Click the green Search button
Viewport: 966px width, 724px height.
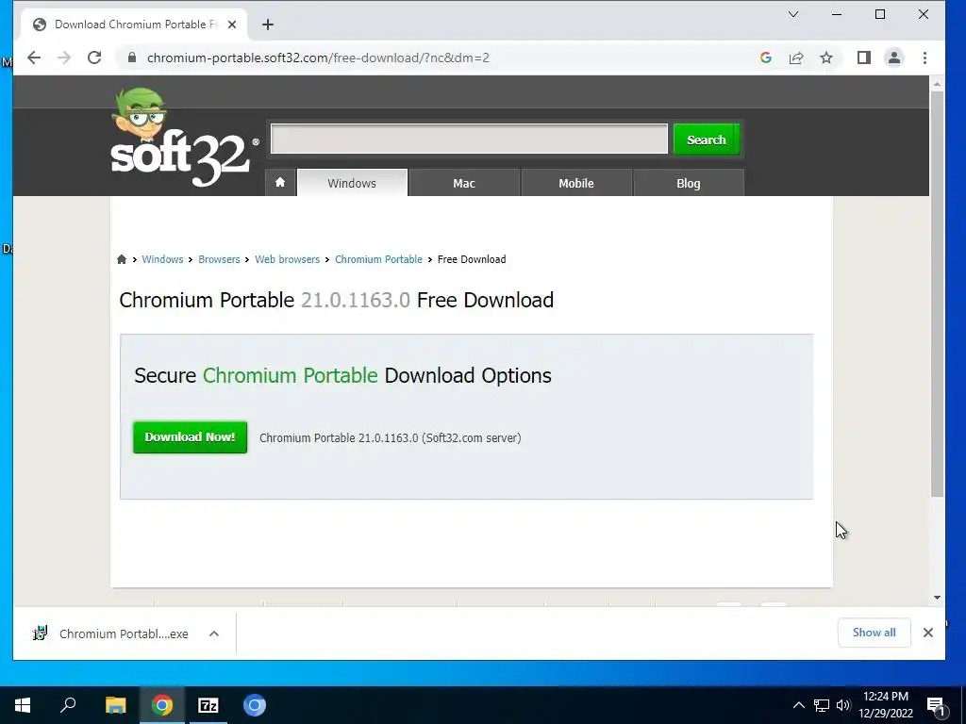tap(707, 140)
